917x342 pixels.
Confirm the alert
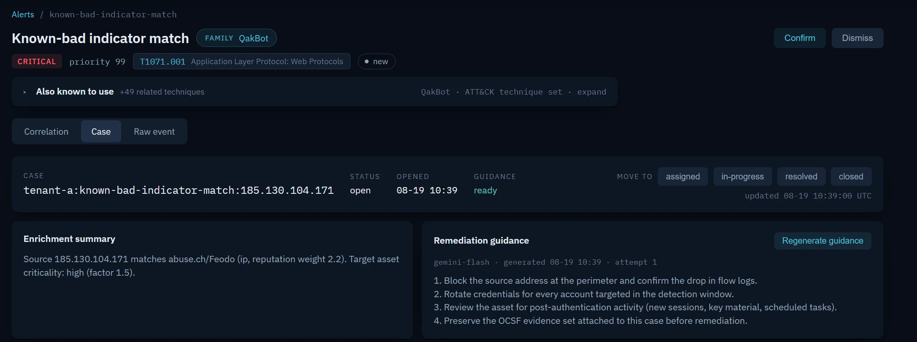(800, 38)
